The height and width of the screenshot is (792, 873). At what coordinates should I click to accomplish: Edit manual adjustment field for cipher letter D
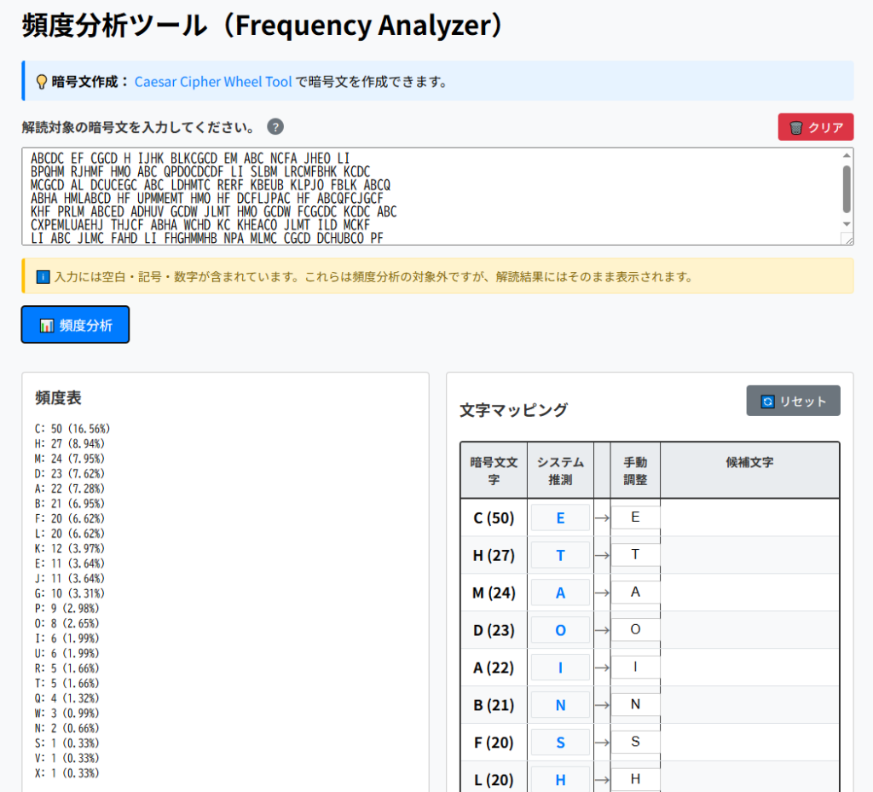tap(635, 630)
